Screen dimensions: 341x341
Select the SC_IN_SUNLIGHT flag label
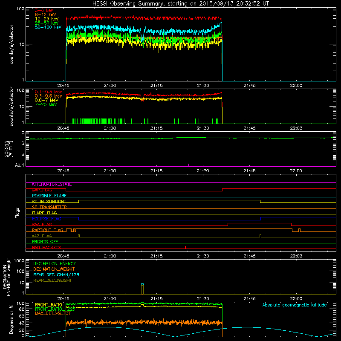coord(49,201)
